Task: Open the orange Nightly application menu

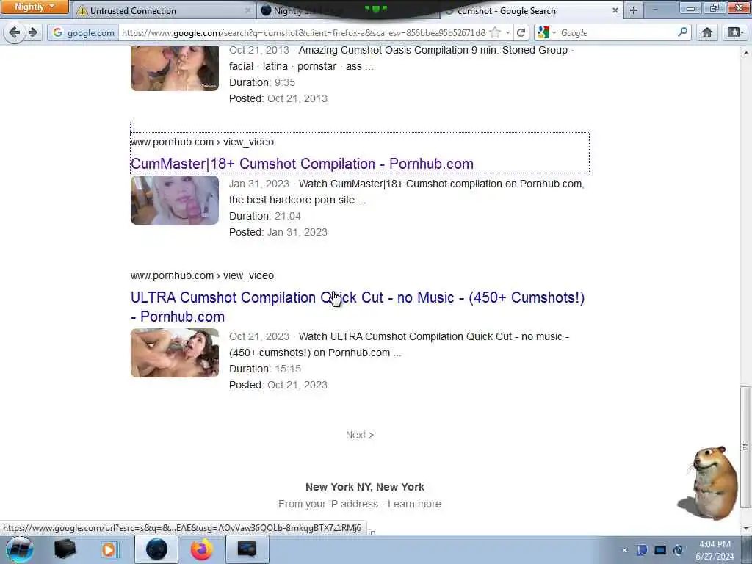Action: 35,7
